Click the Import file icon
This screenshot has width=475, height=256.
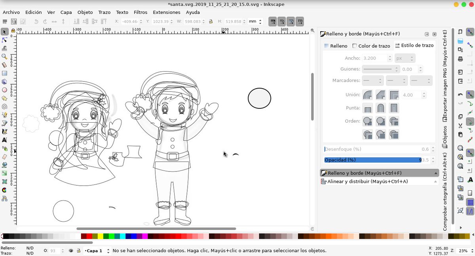[460, 72]
